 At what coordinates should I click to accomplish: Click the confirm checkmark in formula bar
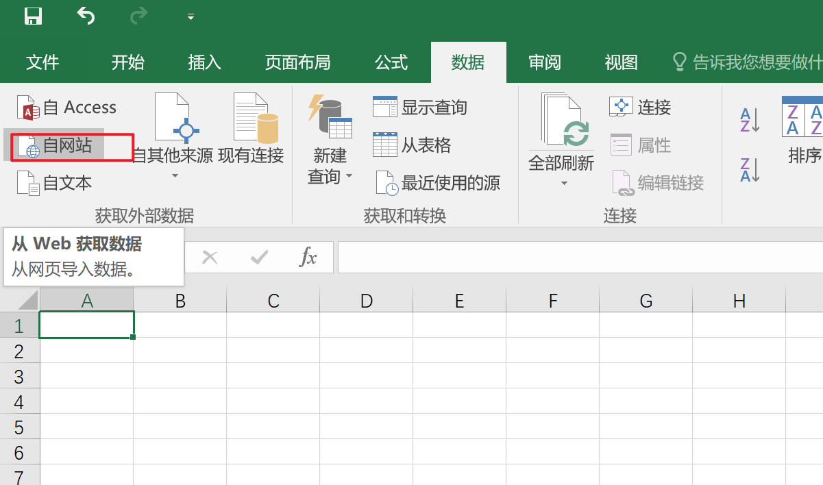pos(259,258)
